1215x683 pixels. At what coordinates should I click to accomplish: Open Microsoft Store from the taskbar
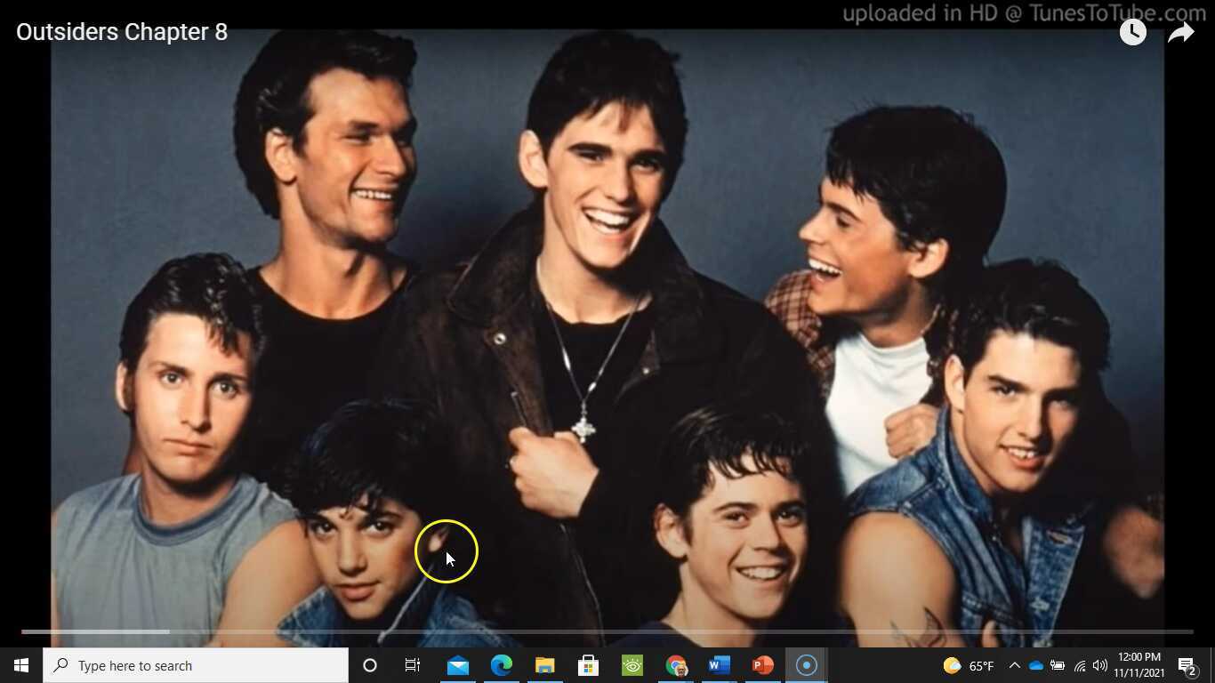coord(588,665)
